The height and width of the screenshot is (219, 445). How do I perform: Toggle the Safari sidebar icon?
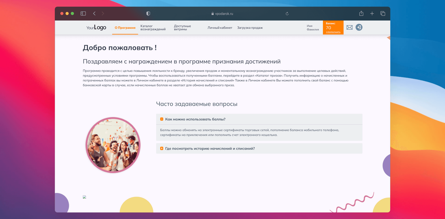tap(83, 13)
